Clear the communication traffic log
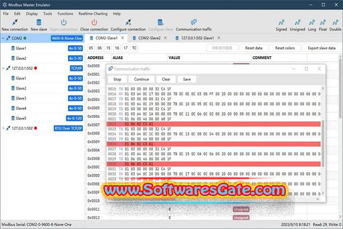343x229 pixels. pyautogui.click(x=166, y=79)
